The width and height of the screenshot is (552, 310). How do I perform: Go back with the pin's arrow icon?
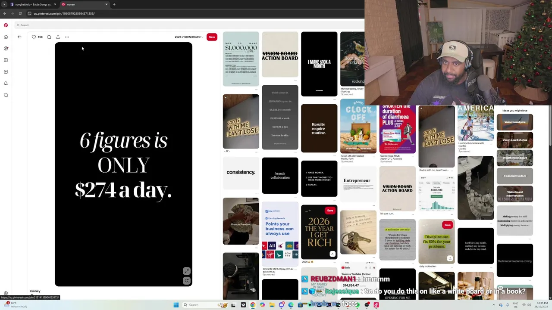pos(19,37)
